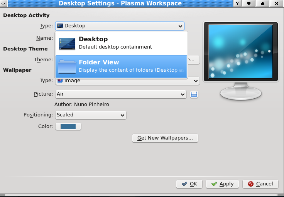Click the Desktop containment thumbnail icon

(x=67, y=44)
